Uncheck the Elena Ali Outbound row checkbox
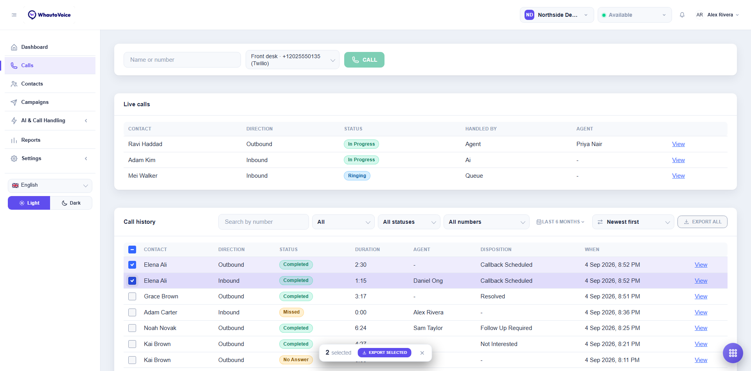Viewport: 751px width, 371px height. (x=132, y=265)
